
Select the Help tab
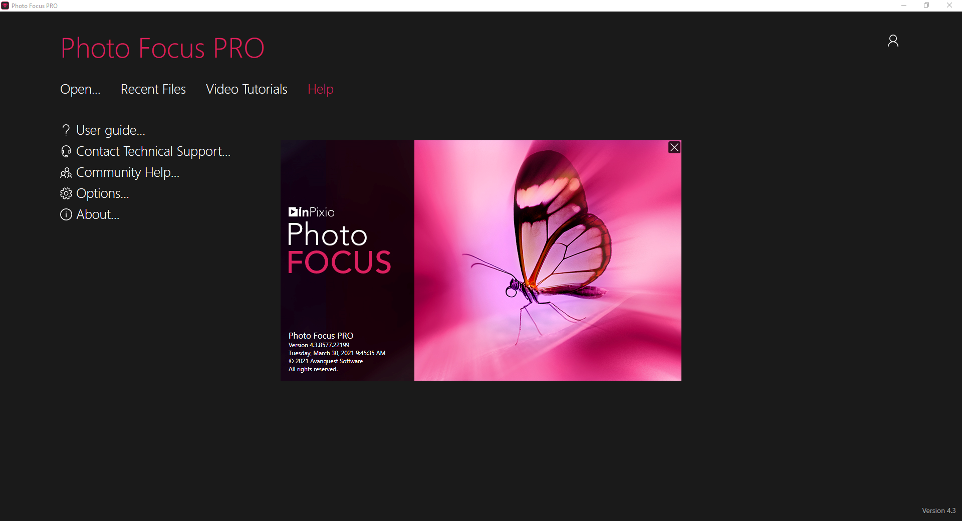point(320,89)
